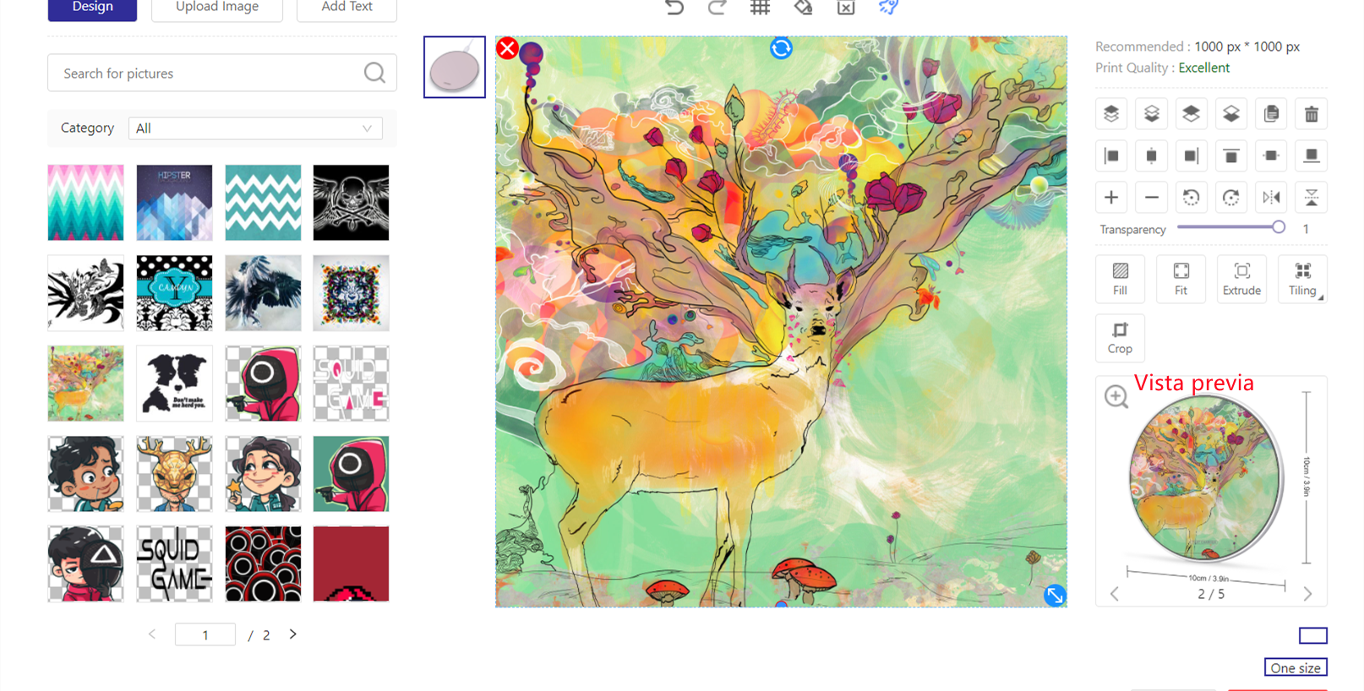Open the Add Text tab
The width and height of the screenshot is (1364, 691).
pos(346,8)
